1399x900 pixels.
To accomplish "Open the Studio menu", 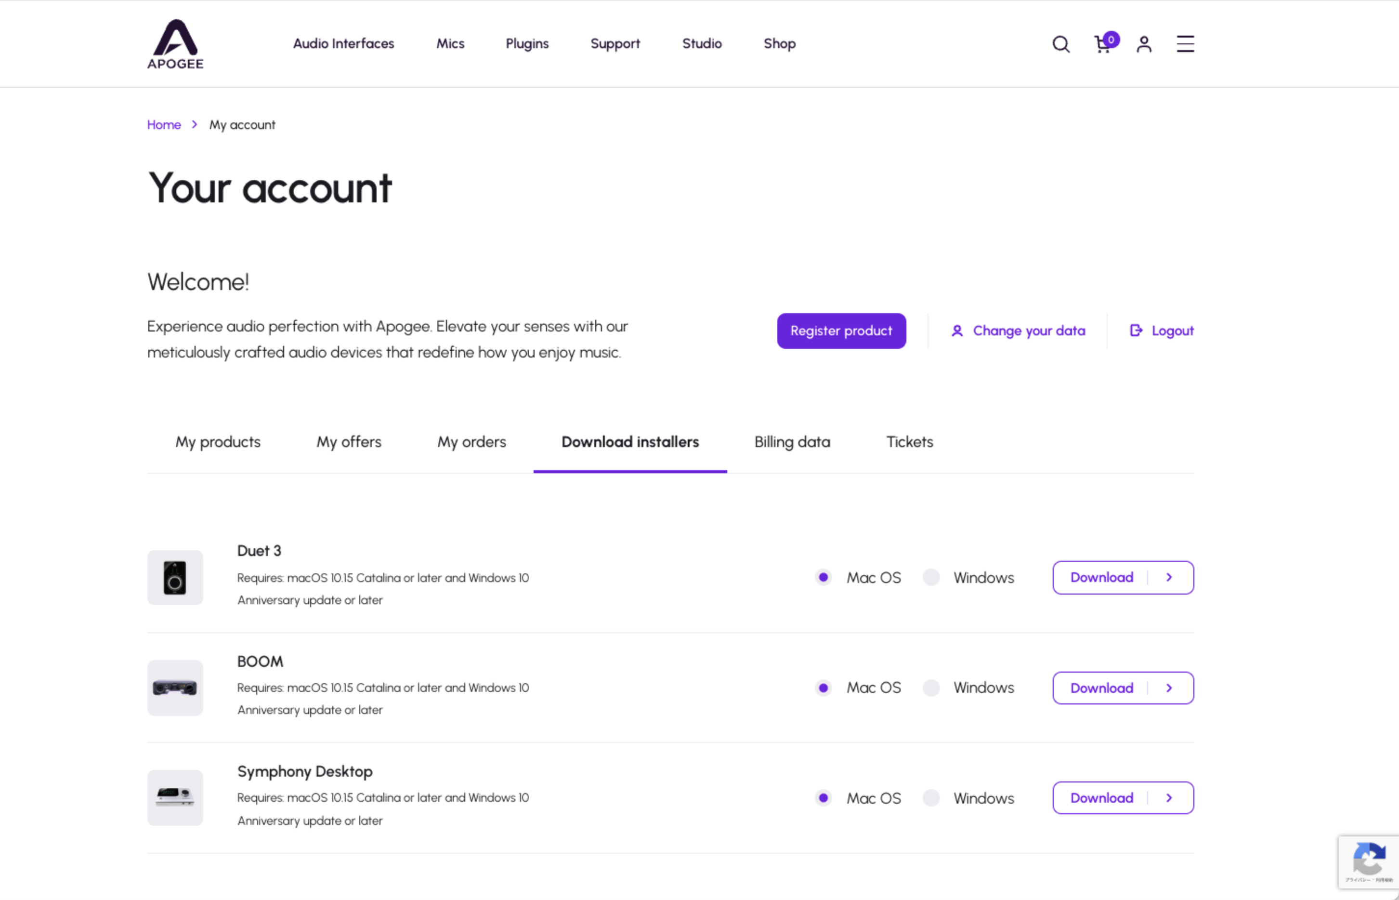I will point(702,43).
